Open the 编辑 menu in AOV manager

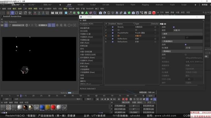click(84, 20)
